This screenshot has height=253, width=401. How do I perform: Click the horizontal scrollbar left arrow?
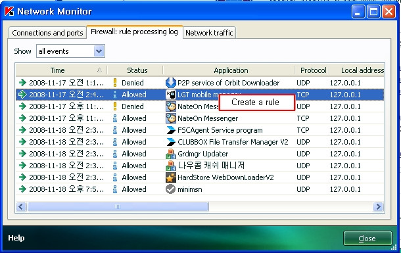point(21,206)
